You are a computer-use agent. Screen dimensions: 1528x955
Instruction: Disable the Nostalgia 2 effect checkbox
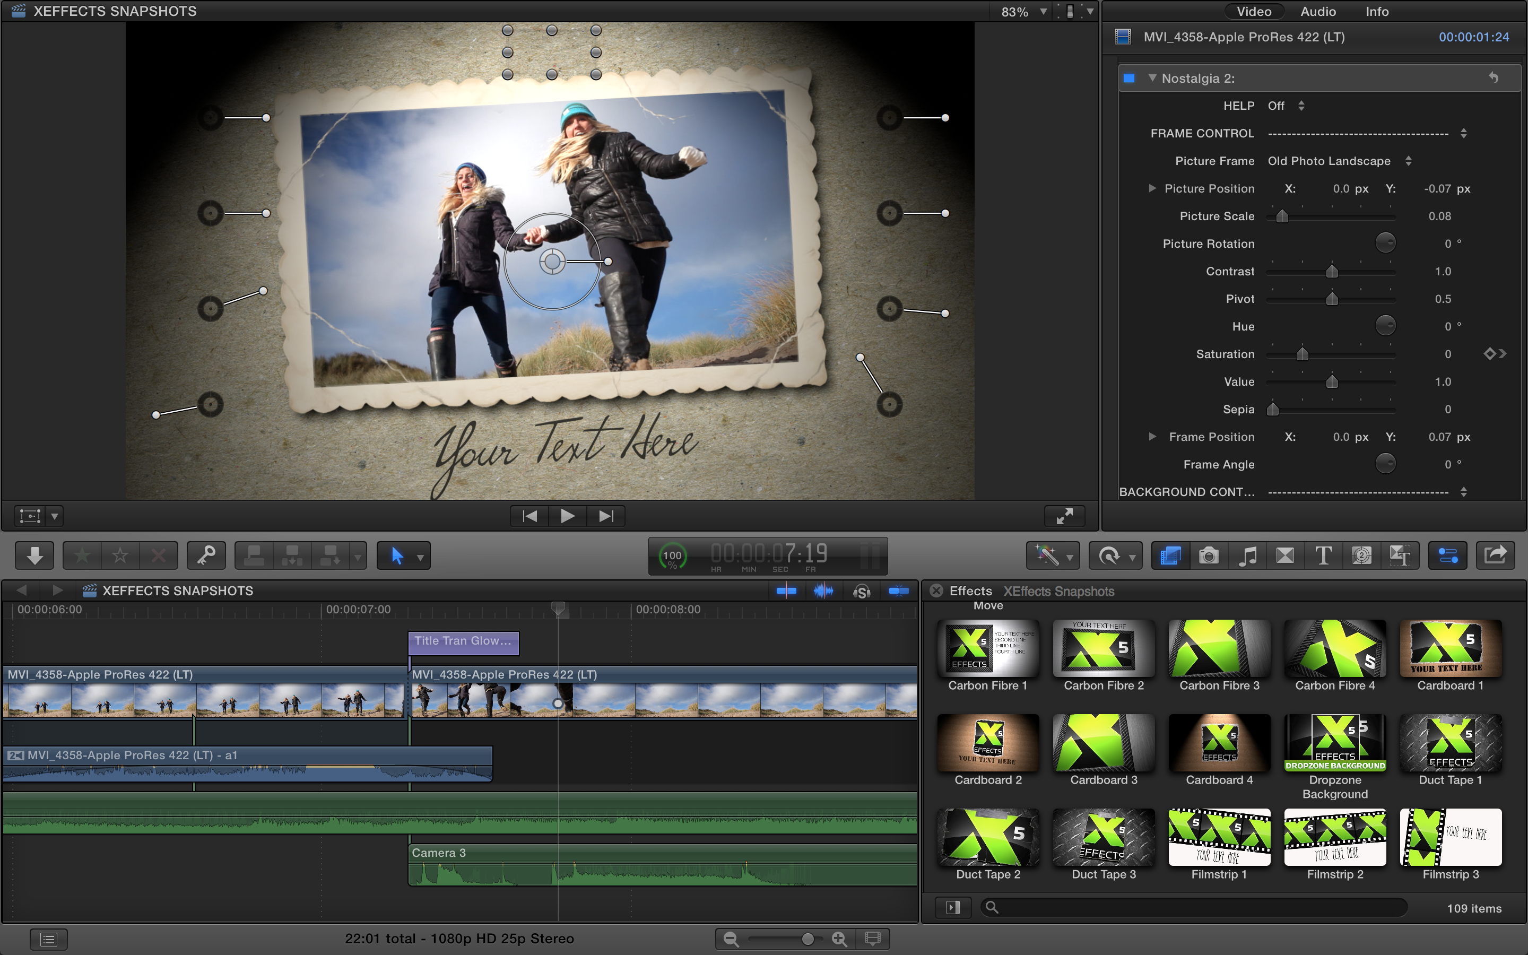point(1130,79)
